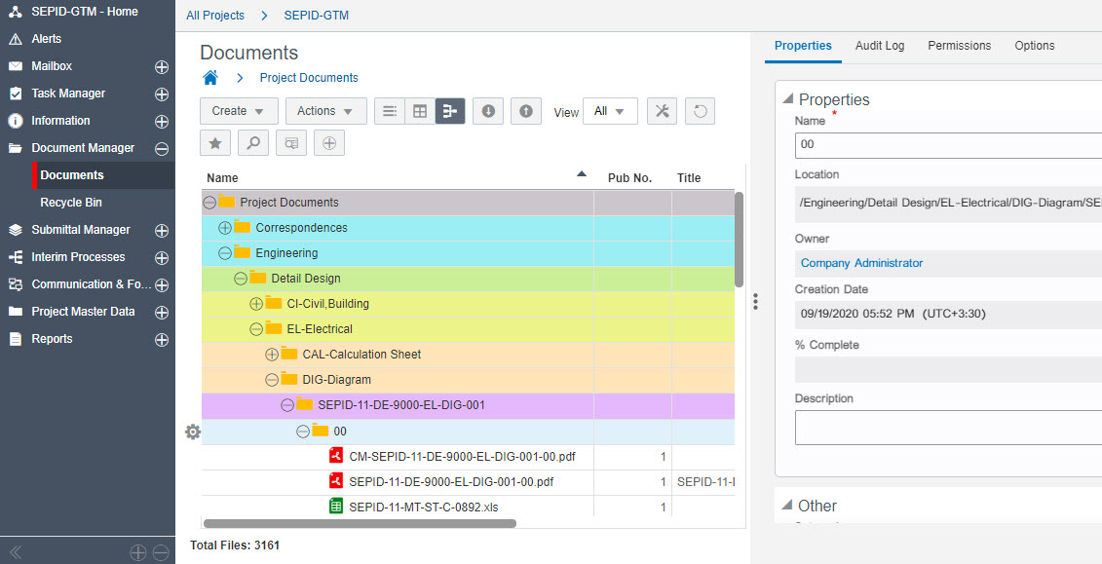This screenshot has width=1102, height=564.
Task: Click the upload arrow toolbar button
Action: click(x=525, y=111)
